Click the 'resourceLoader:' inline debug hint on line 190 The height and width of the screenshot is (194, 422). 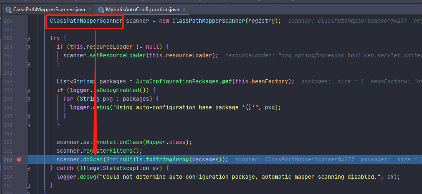coord(250,56)
